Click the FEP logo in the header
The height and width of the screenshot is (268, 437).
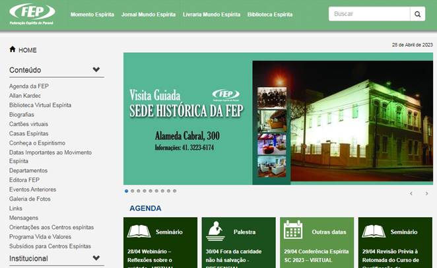pos(32,15)
